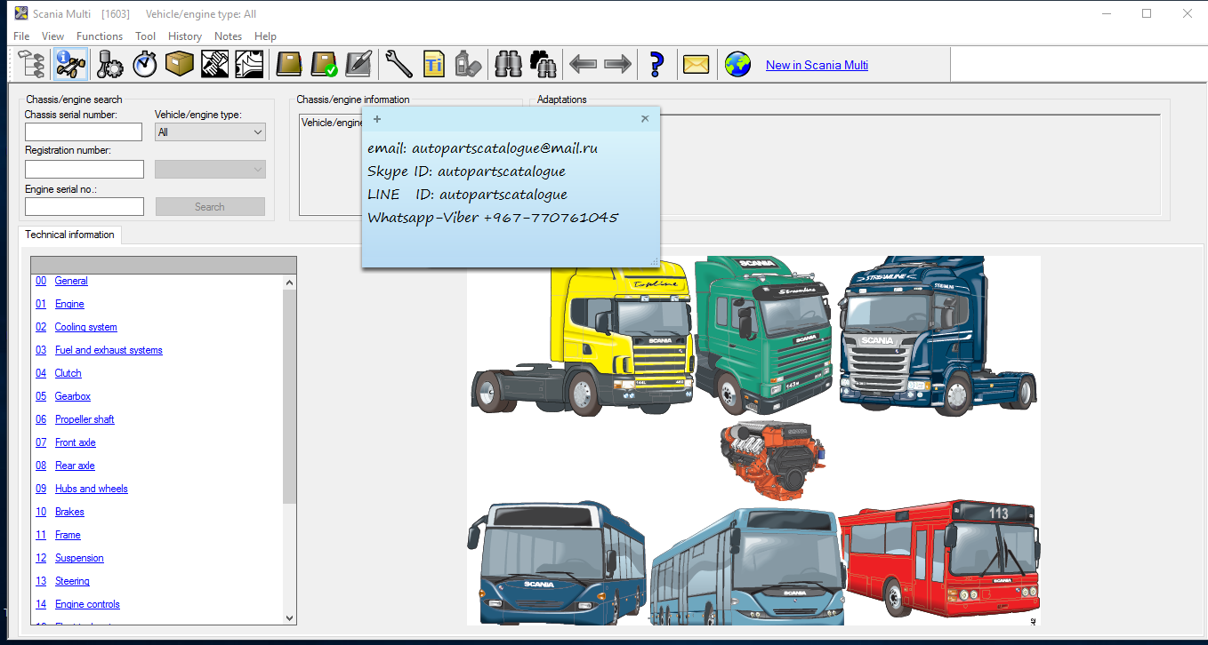
Task: Open the Notes menu
Action: [228, 36]
